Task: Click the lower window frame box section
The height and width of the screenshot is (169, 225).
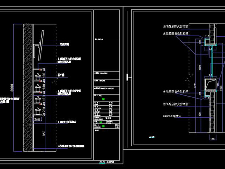Action: pos(210,84)
